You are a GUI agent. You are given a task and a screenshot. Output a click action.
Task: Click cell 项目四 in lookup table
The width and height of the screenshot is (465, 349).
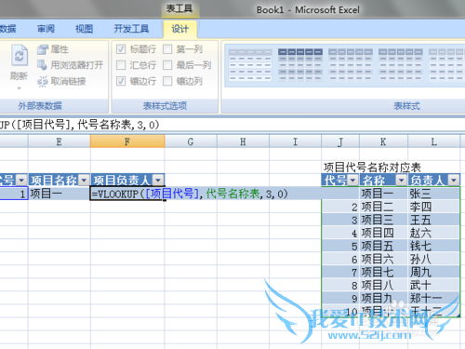tap(383, 233)
